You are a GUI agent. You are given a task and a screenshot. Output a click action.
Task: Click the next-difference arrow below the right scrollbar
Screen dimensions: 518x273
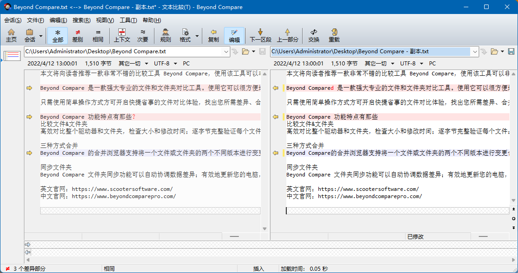pyautogui.click(x=513, y=228)
